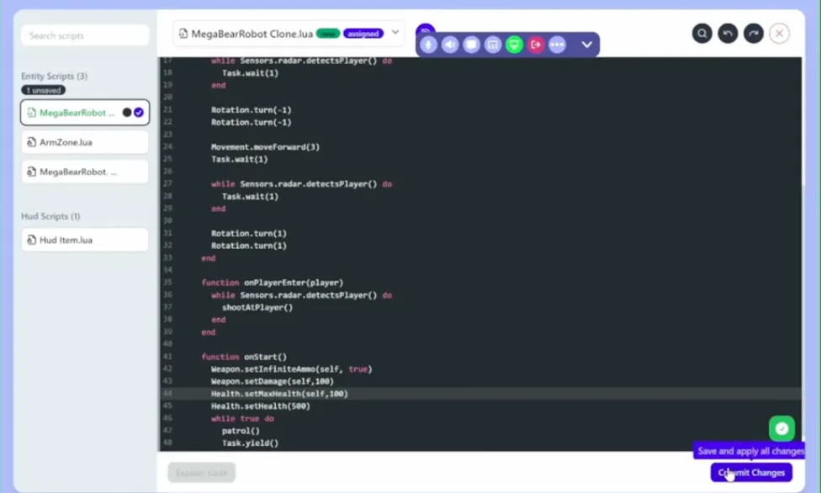Open the chat bubble in the call toolbar
Image resolution: width=821 pixels, height=493 pixels.
(471, 45)
